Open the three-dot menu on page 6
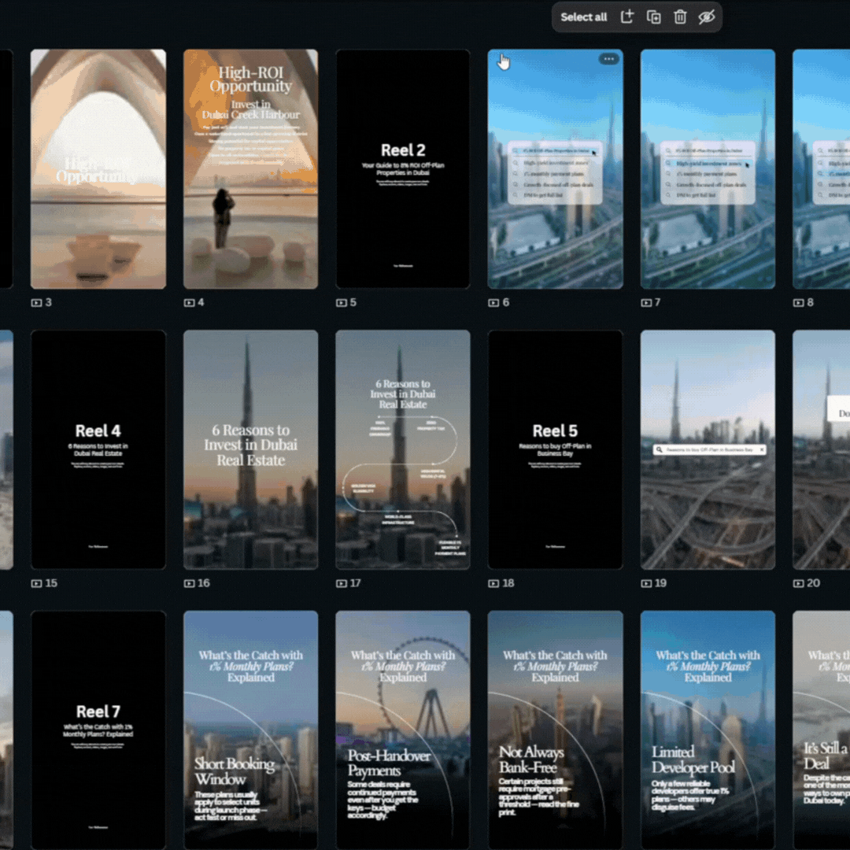This screenshot has width=850, height=850. (608, 58)
